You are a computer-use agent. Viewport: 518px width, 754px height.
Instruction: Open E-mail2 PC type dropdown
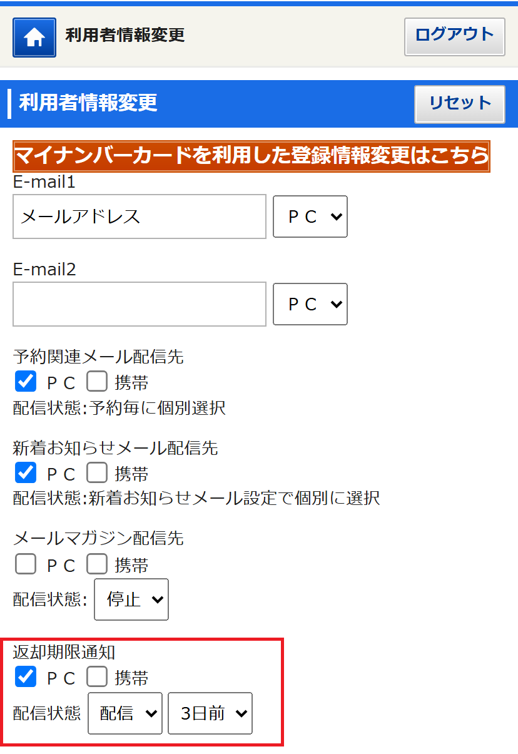(310, 304)
